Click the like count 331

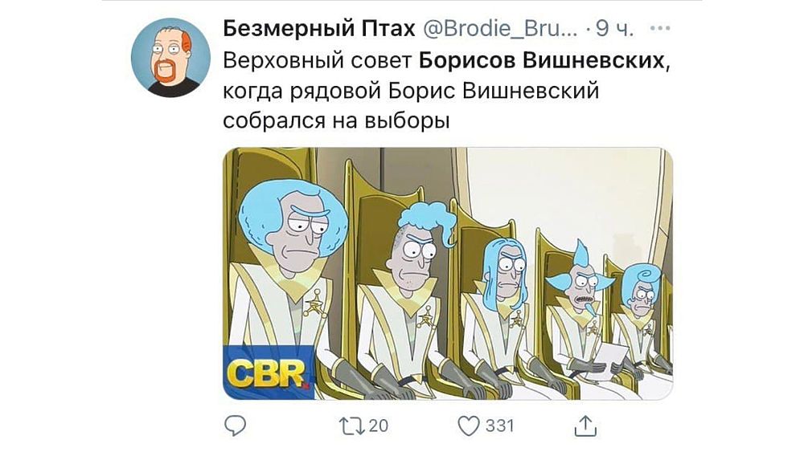point(499,426)
